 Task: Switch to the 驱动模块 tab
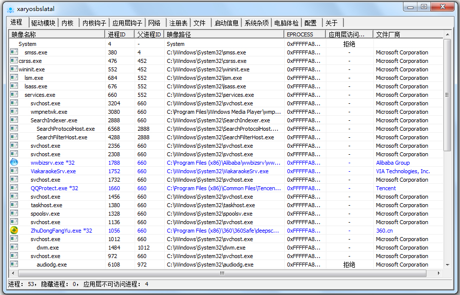coord(44,23)
